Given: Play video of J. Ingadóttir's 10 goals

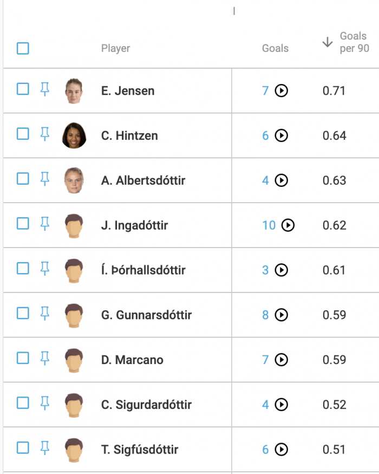Looking at the screenshot, I should point(288,225).
